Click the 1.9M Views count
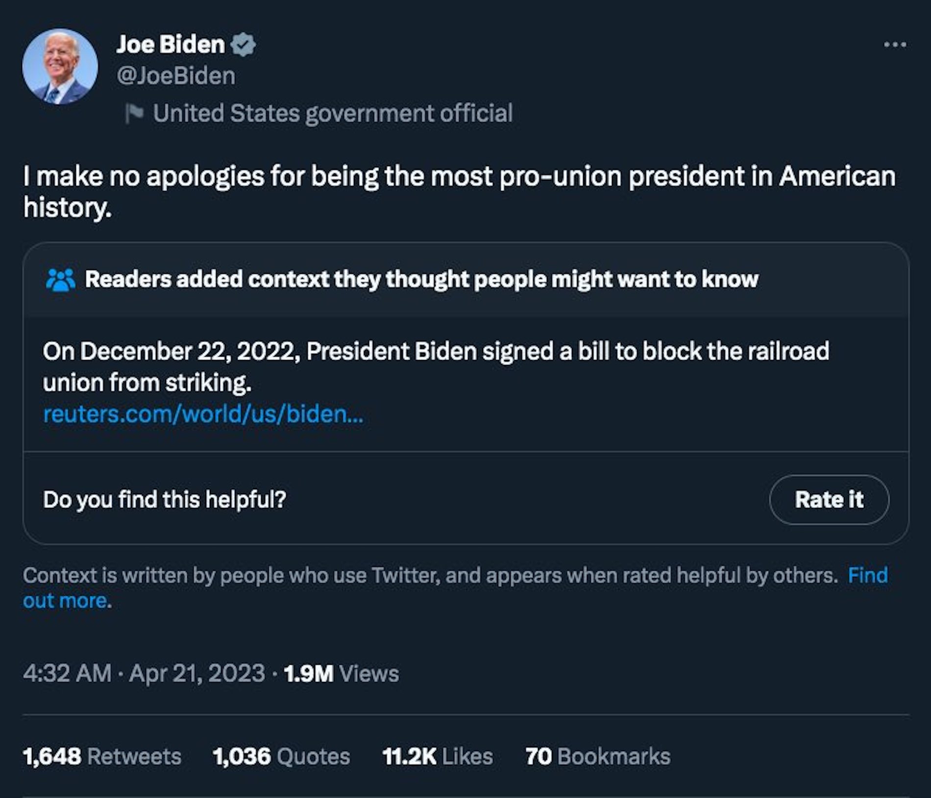The width and height of the screenshot is (931, 798). click(341, 673)
